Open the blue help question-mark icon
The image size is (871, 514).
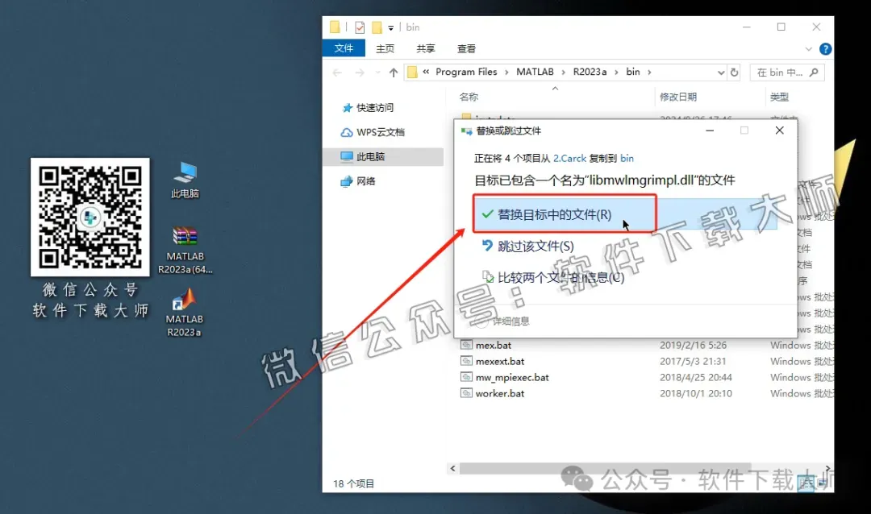tap(826, 49)
